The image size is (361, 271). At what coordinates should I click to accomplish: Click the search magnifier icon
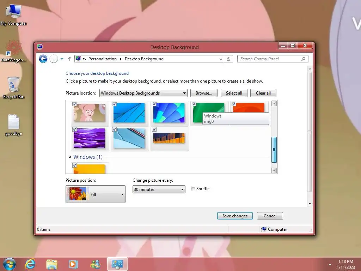[x=304, y=59]
